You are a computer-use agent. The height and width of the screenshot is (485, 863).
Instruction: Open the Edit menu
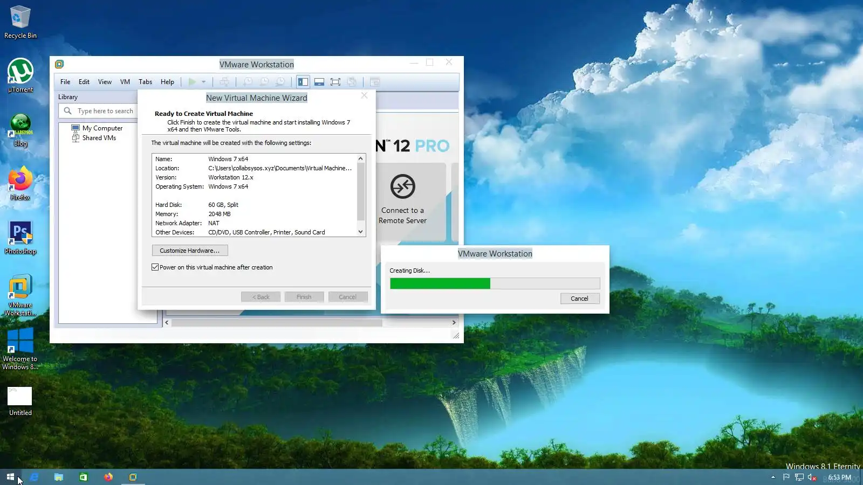point(84,82)
